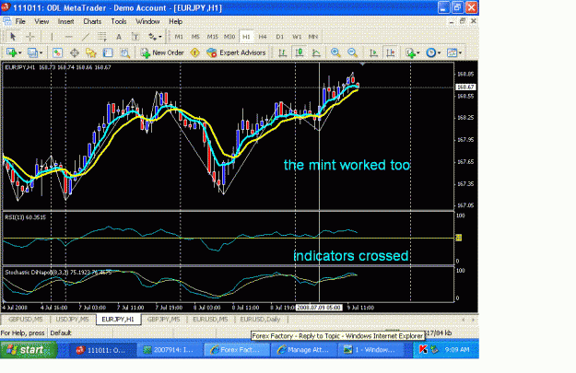This screenshot has height=373, width=576.
Task: Open the Strategy Tester icon
Action: (x=125, y=52)
